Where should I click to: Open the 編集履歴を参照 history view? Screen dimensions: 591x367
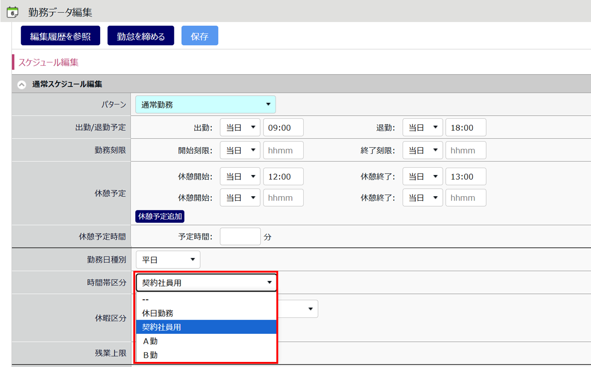60,36
